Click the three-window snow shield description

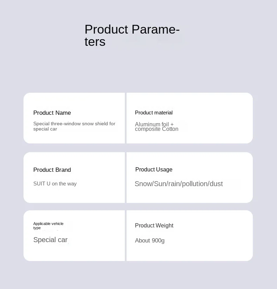74,126
